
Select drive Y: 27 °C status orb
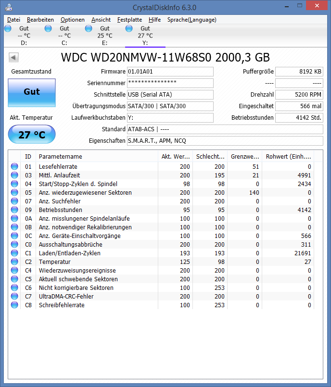[x=129, y=29]
